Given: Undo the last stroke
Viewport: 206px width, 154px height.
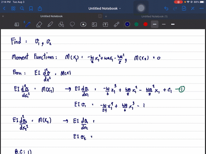Looking at the screenshot, I should pyautogui.click(x=166, y=9).
